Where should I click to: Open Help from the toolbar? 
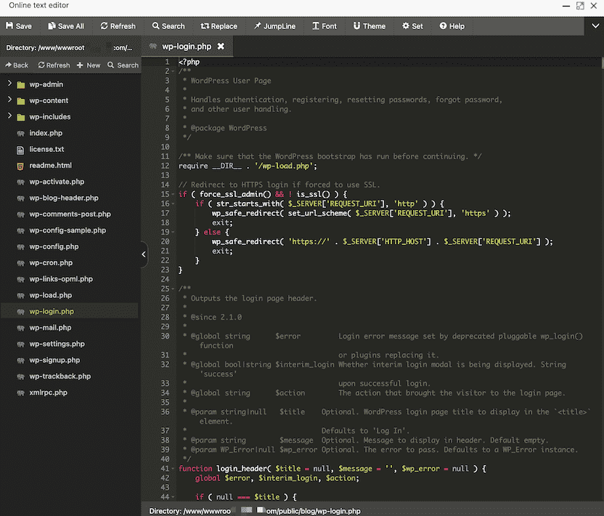[x=452, y=26]
